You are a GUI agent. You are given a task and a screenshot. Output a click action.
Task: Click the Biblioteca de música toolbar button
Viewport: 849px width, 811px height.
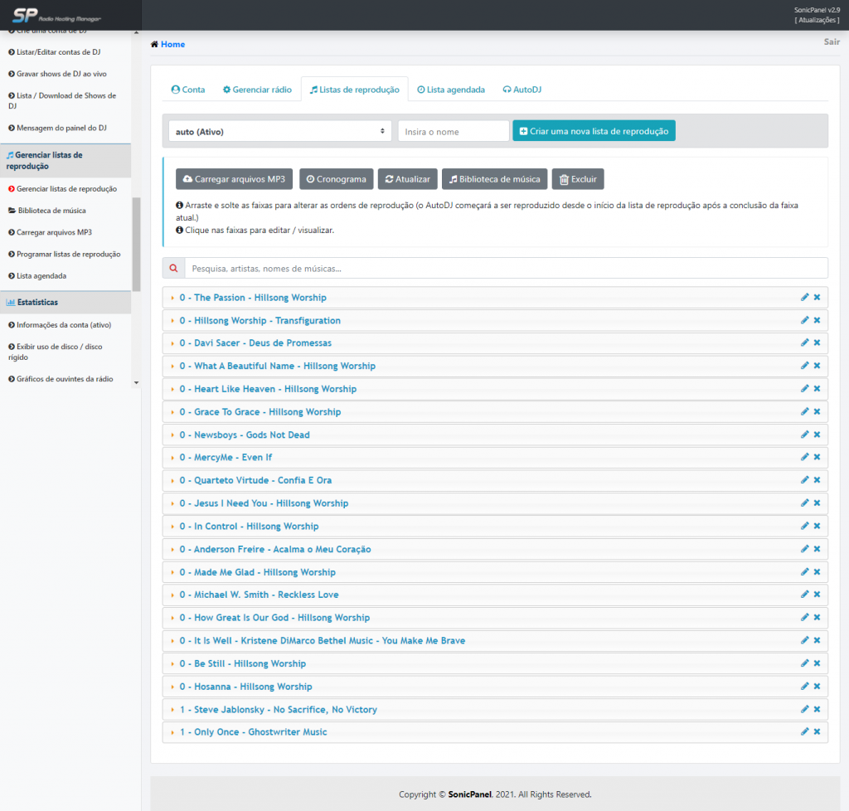[x=494, y=179]
